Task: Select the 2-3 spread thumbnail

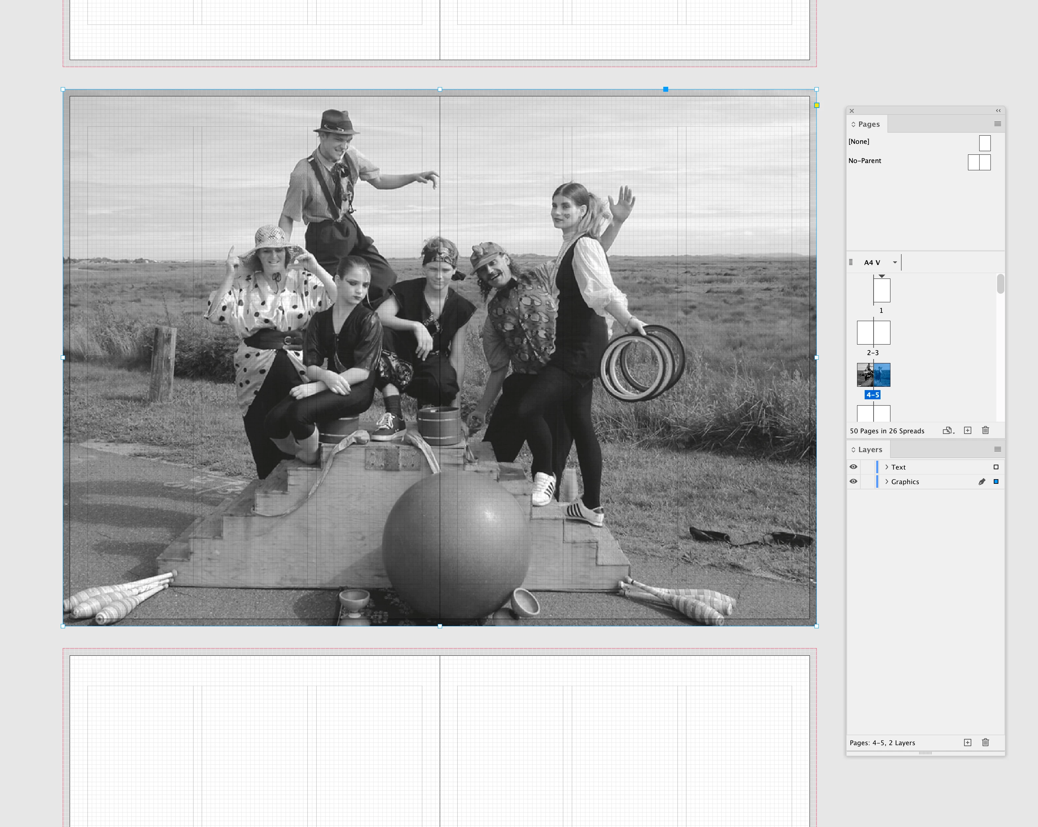Action: [873, 333]
